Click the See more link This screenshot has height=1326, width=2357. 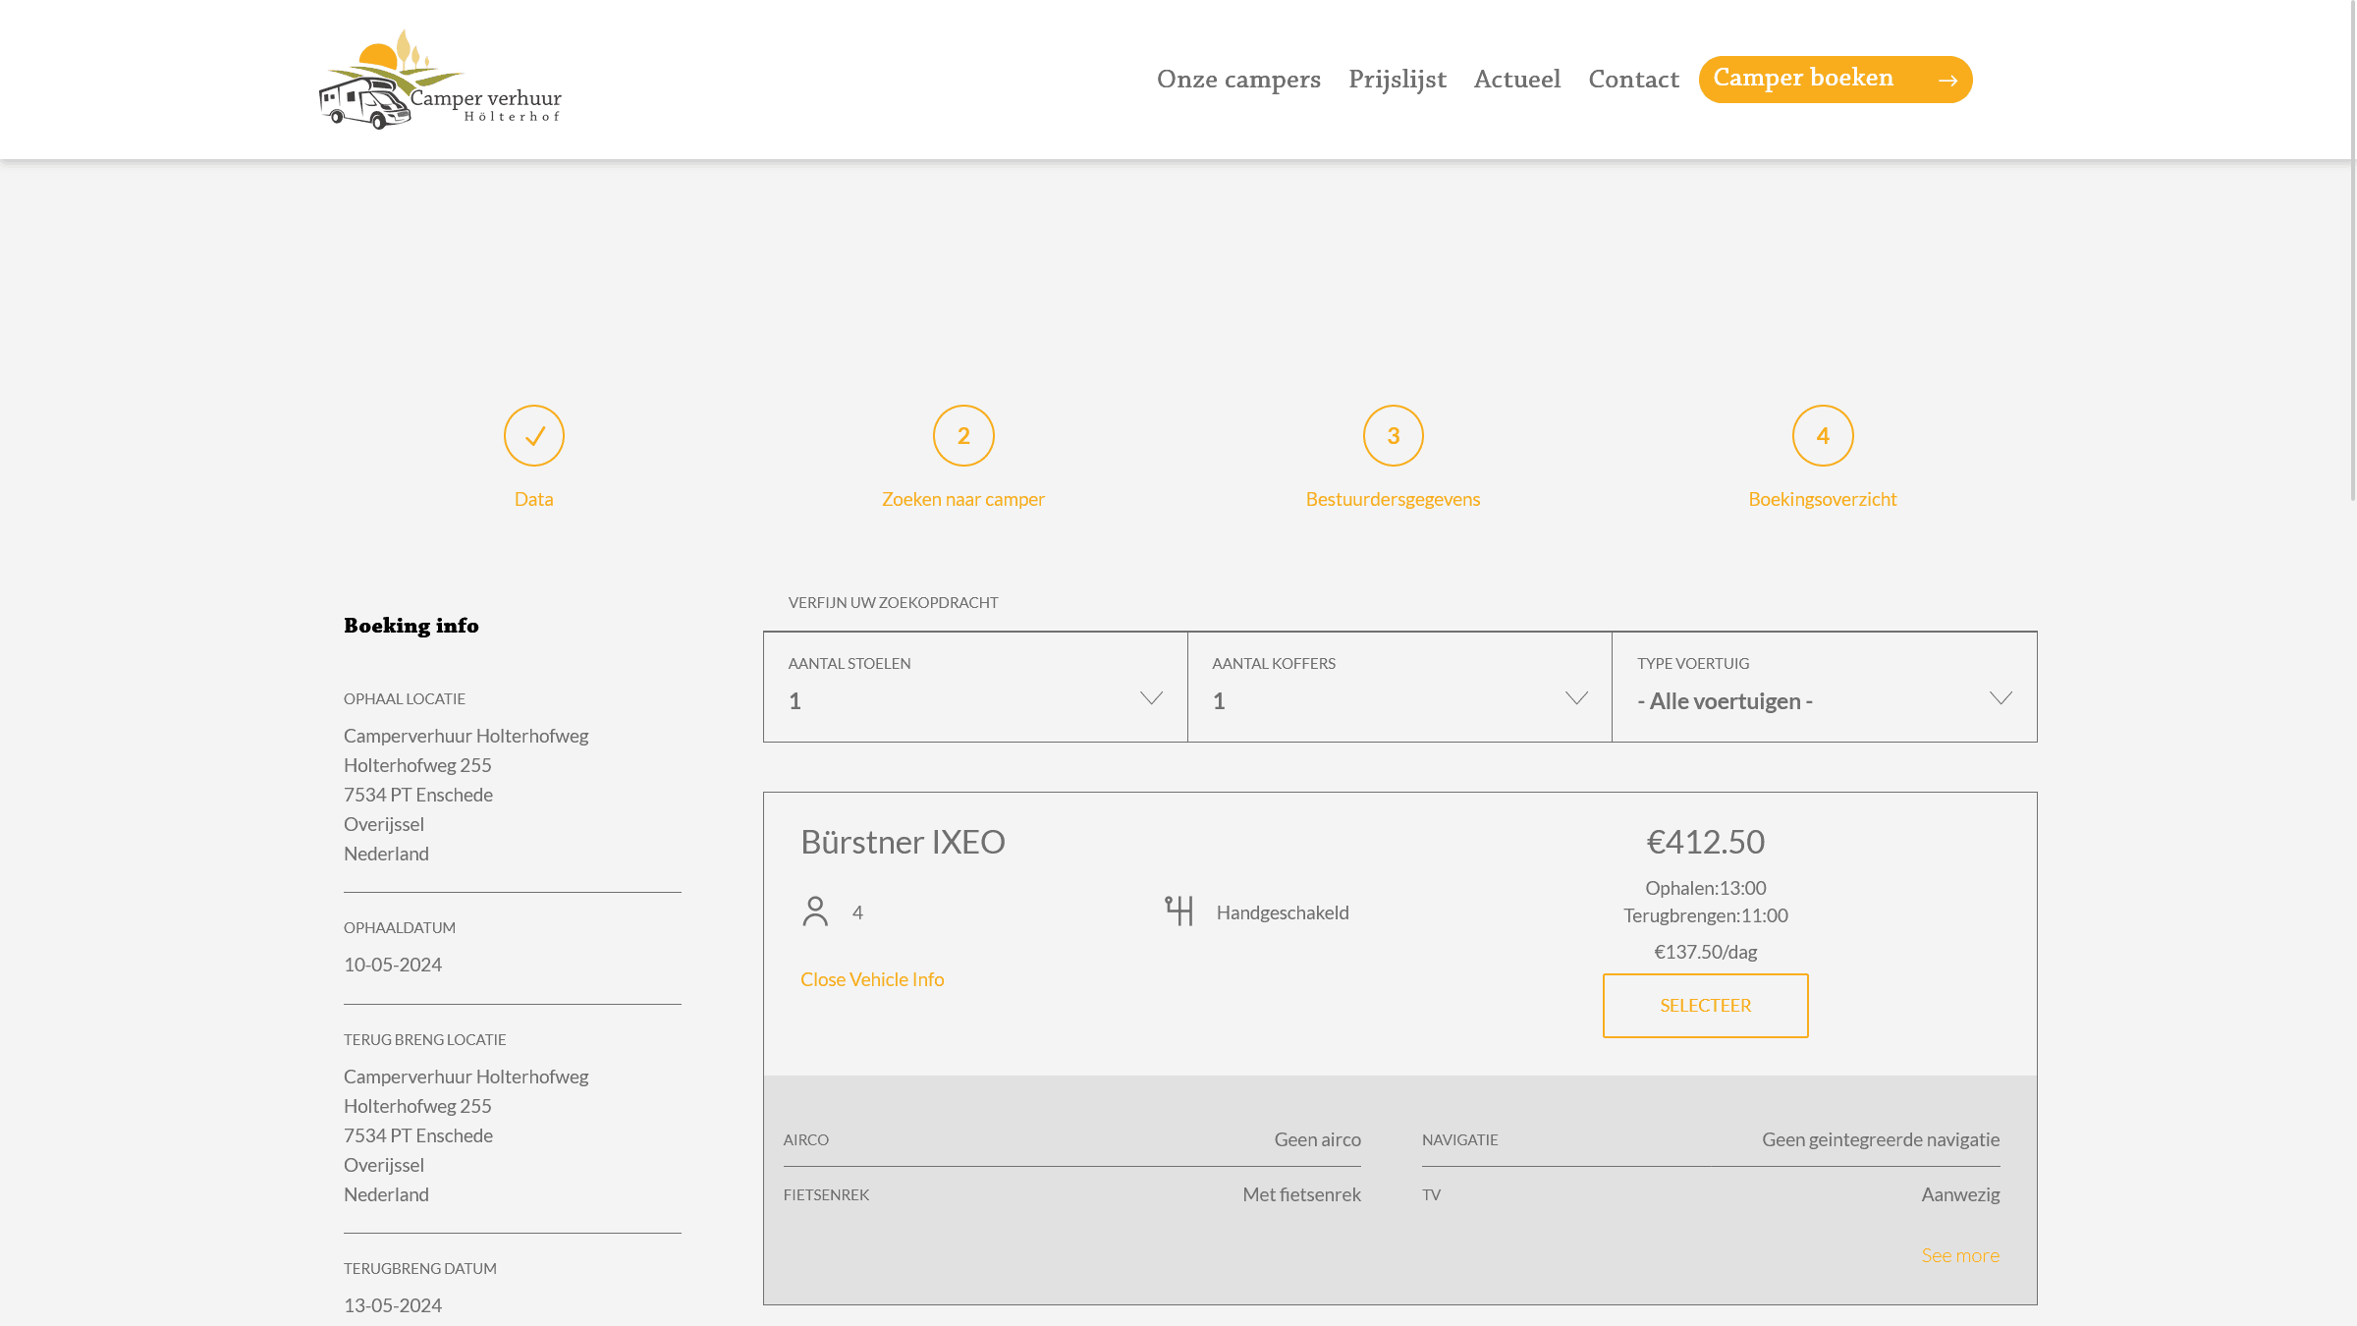[1959, 1255]
